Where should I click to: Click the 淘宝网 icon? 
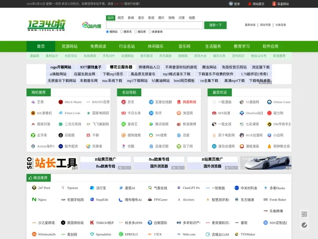[179, 113]
